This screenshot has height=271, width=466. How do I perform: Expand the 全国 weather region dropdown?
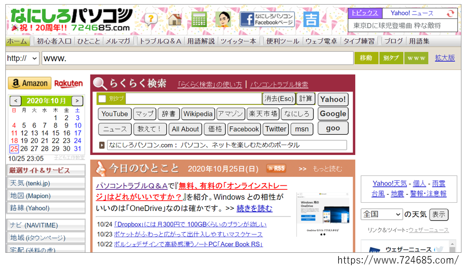point(381,214)
